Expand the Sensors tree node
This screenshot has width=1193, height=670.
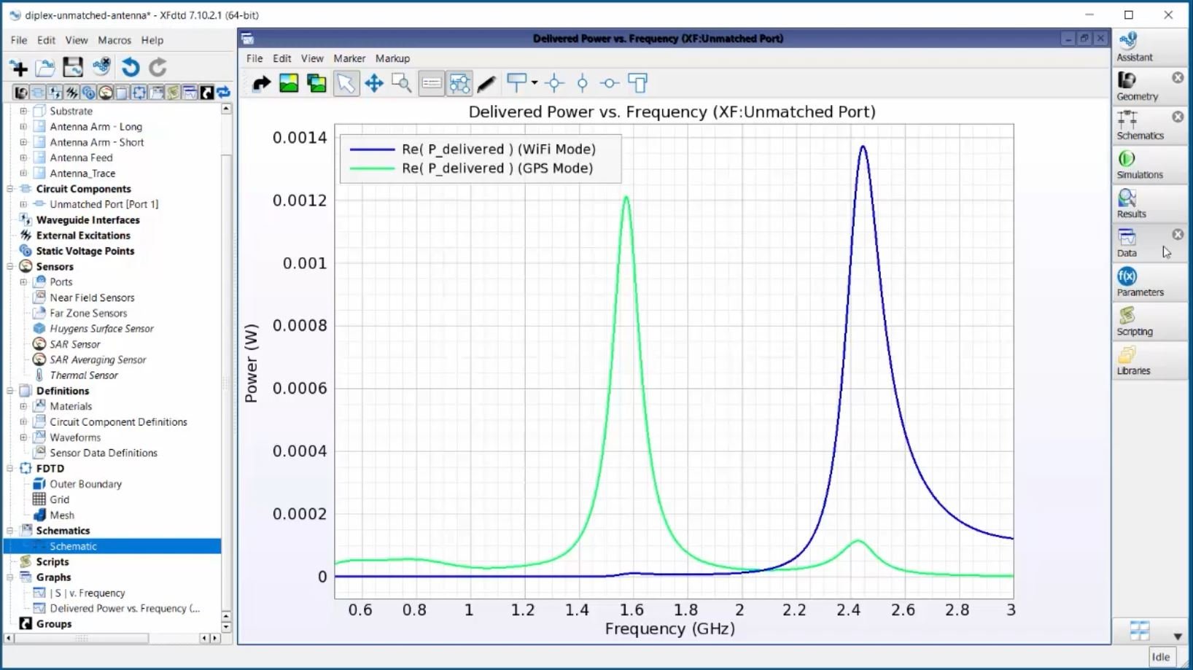[9, 266]
